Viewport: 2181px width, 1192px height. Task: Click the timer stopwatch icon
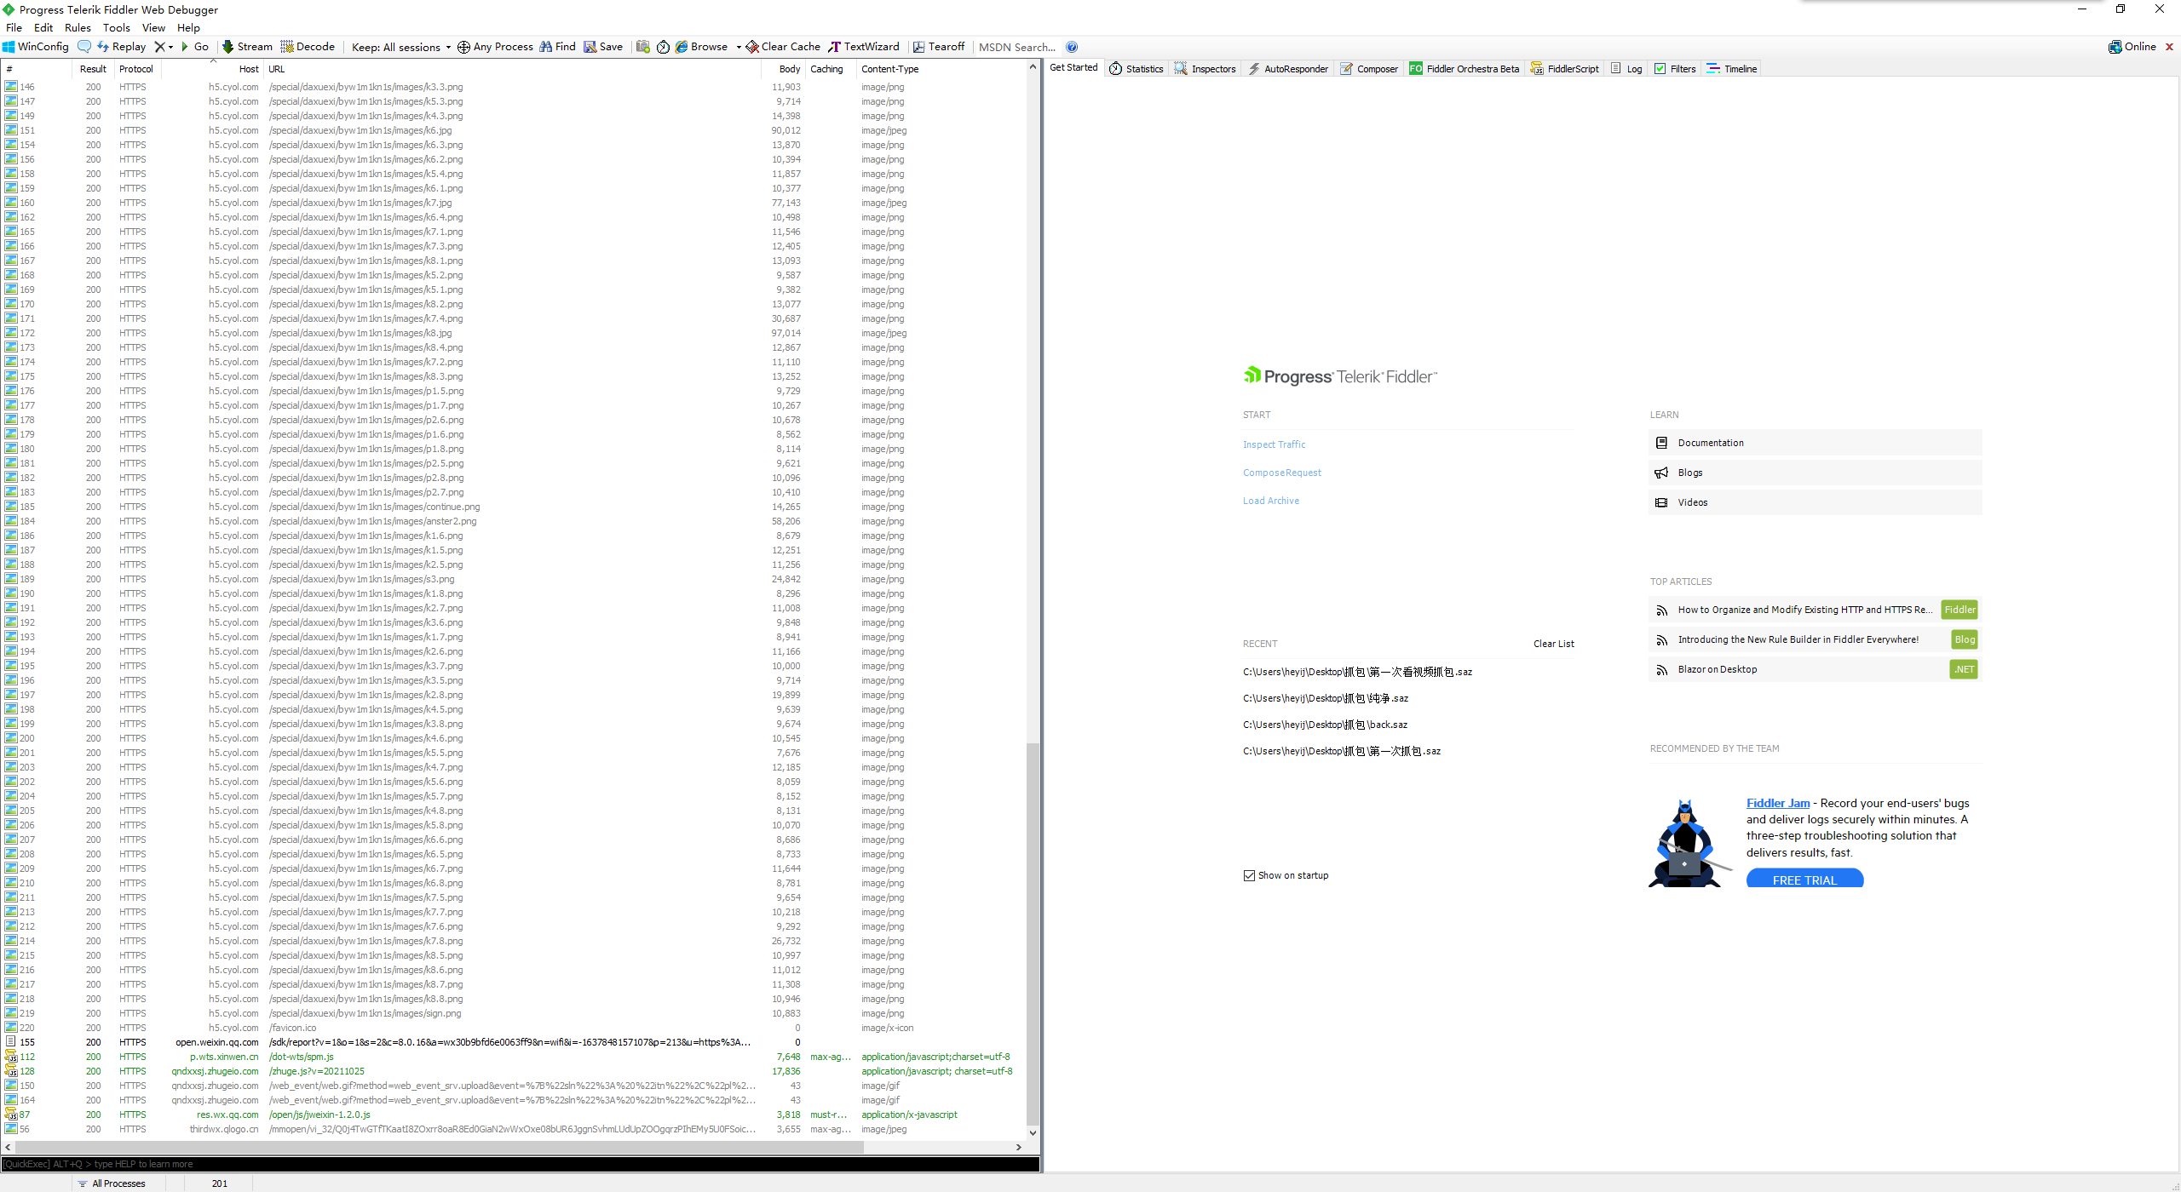pyautogui.click(x=663, y=47)
